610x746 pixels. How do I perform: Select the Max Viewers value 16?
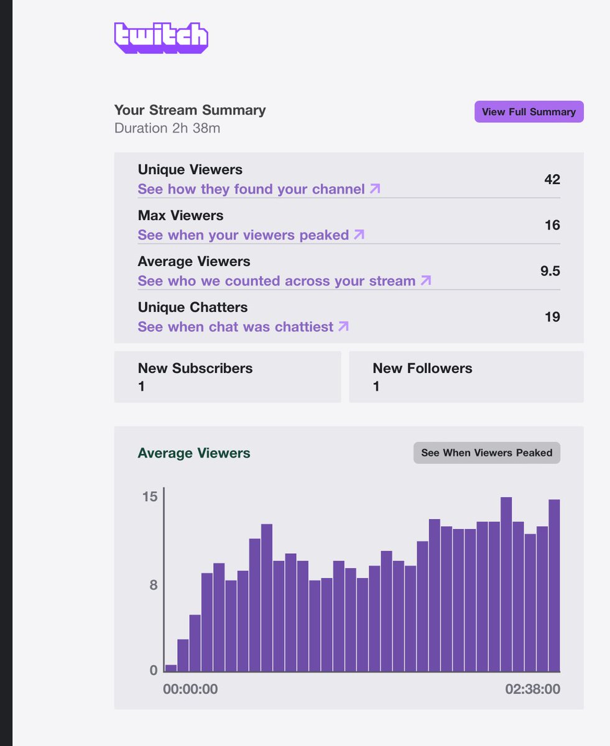(552, 225)
